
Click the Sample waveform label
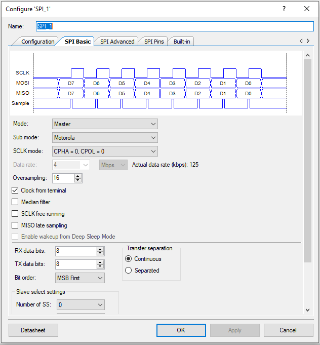(20, 103)
